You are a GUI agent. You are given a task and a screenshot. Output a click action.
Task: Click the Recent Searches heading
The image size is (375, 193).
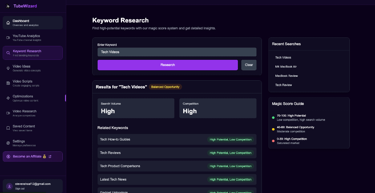click(286, 44)
